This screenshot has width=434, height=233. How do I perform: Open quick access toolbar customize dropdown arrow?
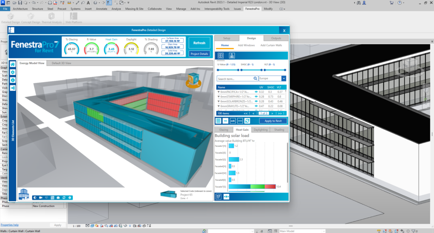coord(128,3)
